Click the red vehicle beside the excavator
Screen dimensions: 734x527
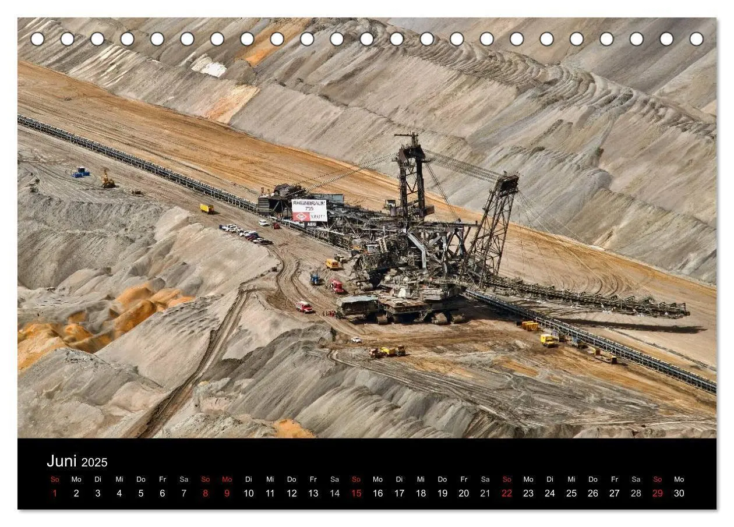337,286
